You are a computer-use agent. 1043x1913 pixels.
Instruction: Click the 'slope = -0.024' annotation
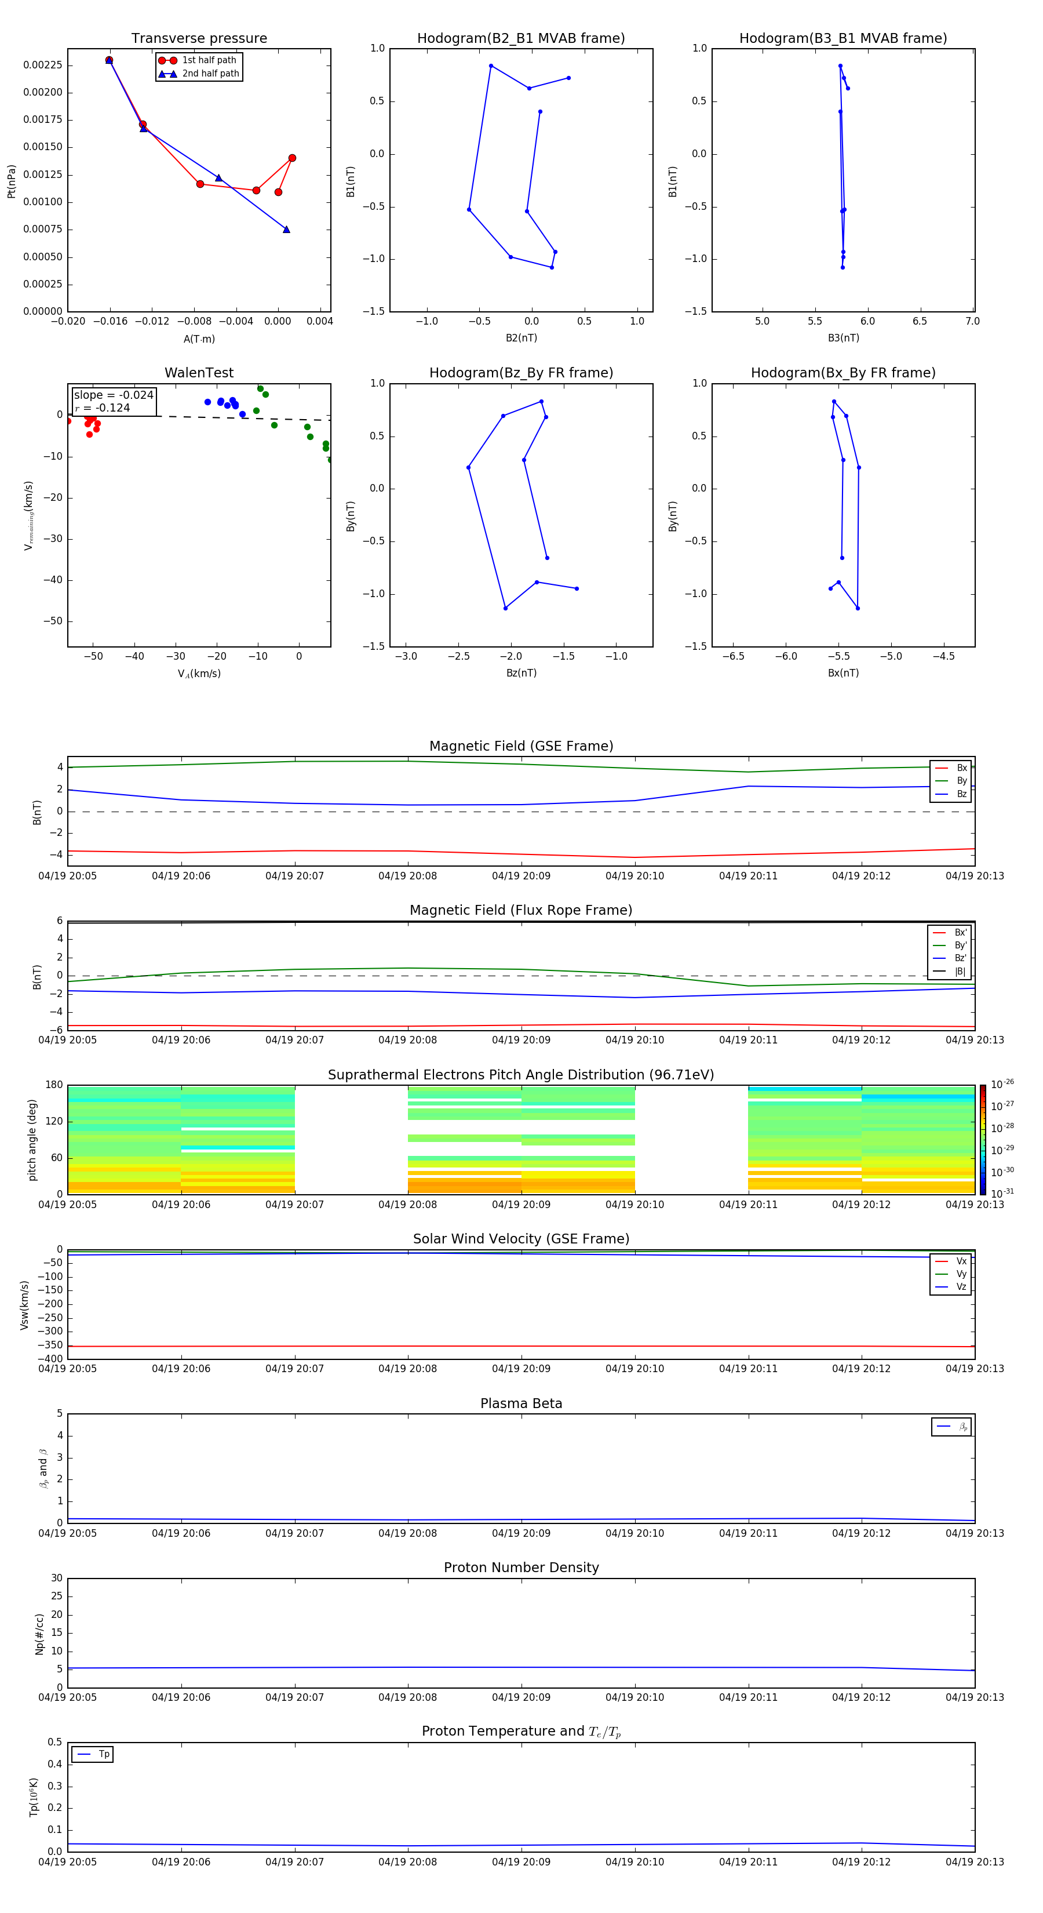114,395
